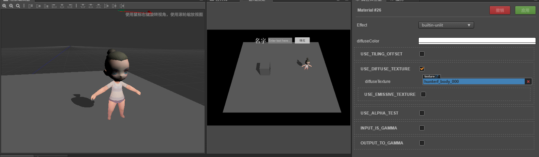The width and height of the screenshot is (539, 157).
Task: Zoom out the scene editor view
Action: click(11, 6)
